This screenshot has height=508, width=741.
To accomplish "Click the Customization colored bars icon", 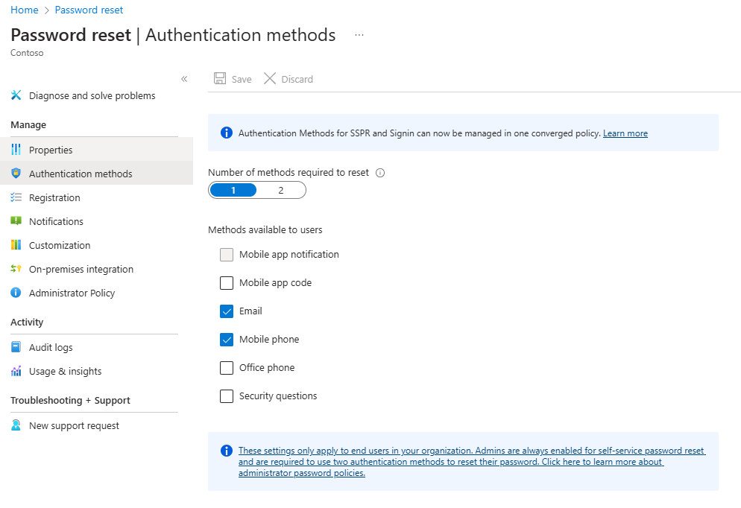I will [16, 245].
